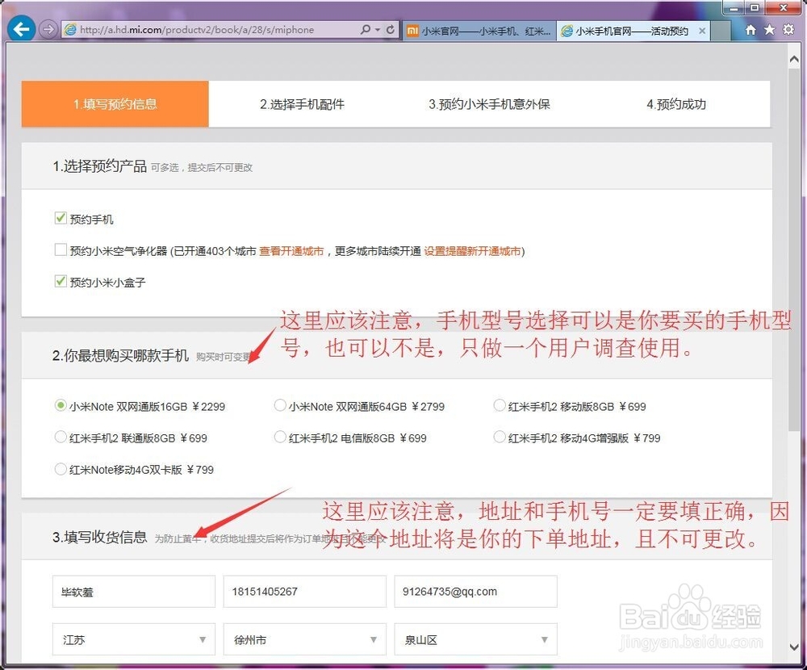
Task: Select the 小米手机官网 活动预约 tab
Action: click(x=633, y=31)
